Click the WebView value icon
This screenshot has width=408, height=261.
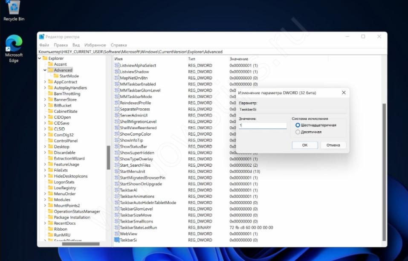[x=117, y=234]
